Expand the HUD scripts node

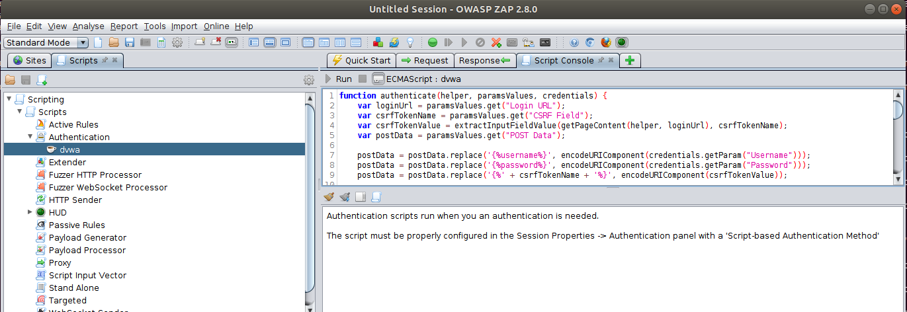tap(30, 212)
